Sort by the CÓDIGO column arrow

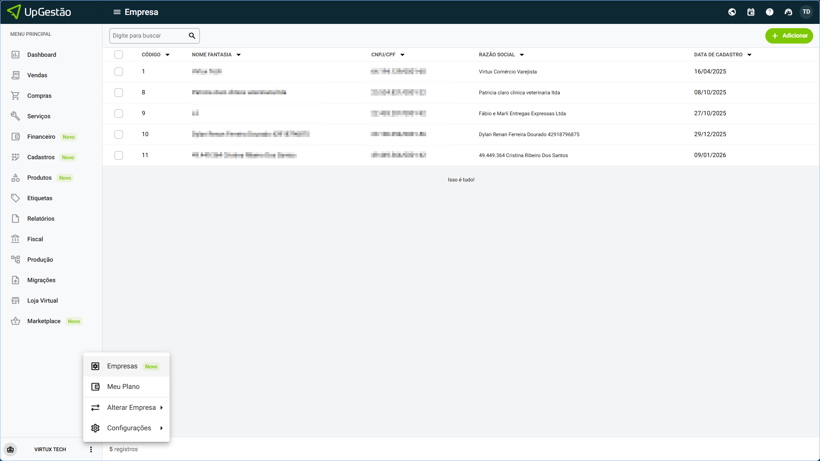167,55
